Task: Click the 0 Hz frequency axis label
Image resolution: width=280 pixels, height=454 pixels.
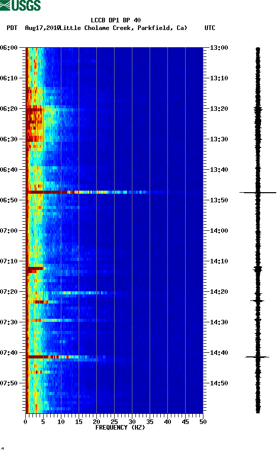Action: pyautogui.click(x=25, y=422)
